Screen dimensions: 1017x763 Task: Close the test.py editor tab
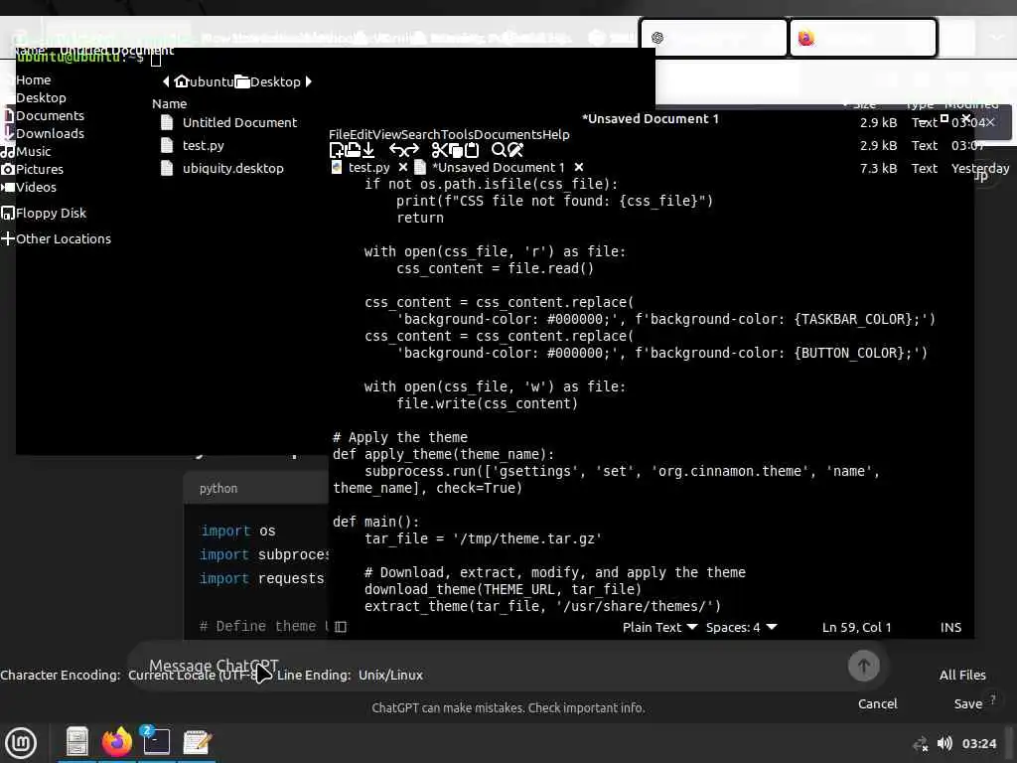(403, 167)
